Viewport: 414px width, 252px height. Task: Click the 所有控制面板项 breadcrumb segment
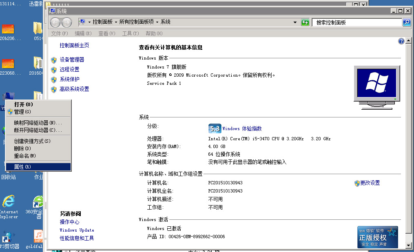(x=136, y=22)
